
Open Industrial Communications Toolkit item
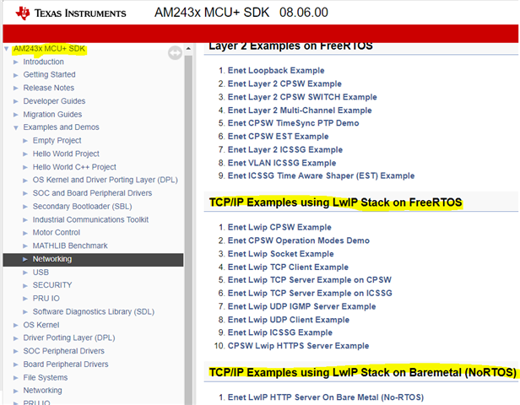(90, 219)
